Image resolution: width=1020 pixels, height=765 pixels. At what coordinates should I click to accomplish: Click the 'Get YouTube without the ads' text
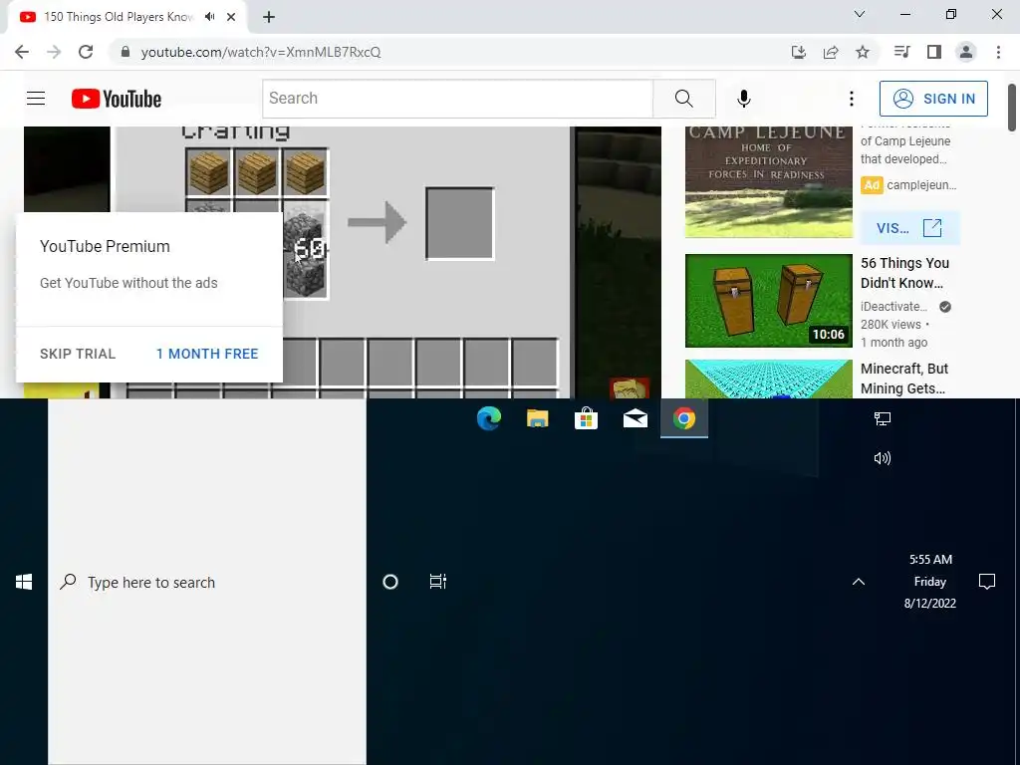click(x=128, y=283)
